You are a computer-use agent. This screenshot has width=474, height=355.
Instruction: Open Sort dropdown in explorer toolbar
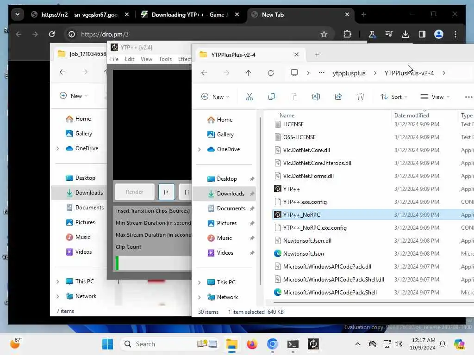tap(394, 97)
